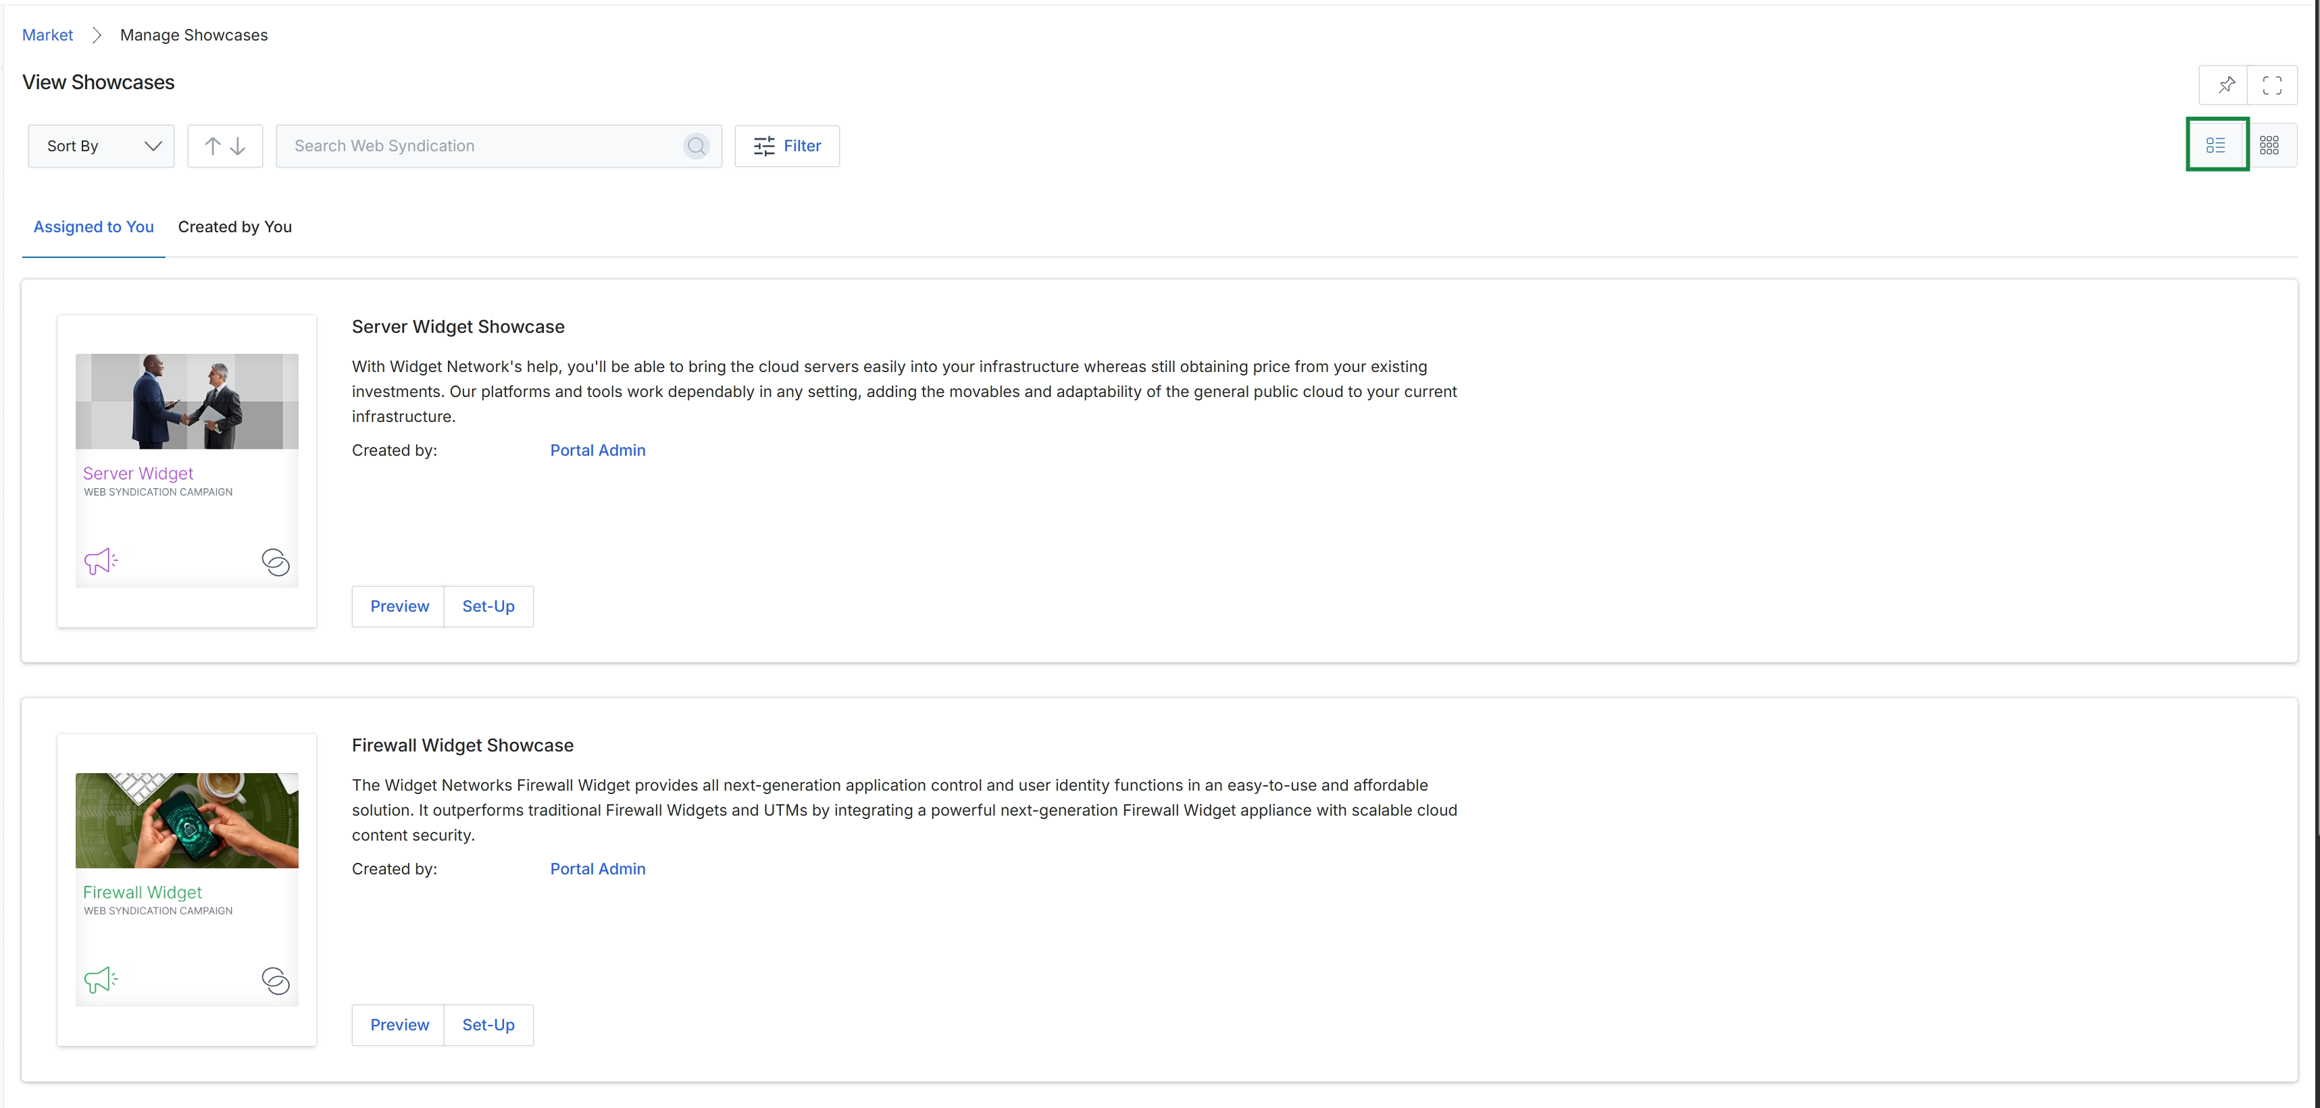Switch to list view layout

point(2215,145)
